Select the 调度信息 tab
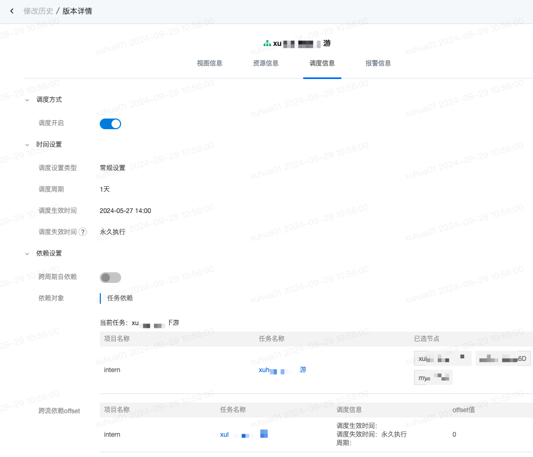This screenshot has width=533, height=457. [x=322, y=63]
